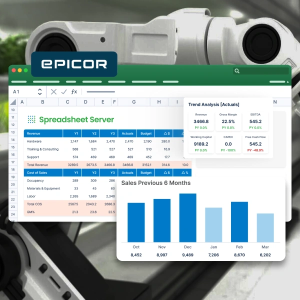Click the Dec value 9,489
The image size is (300, 300).
pyautogui.click(x=187, y=255)
